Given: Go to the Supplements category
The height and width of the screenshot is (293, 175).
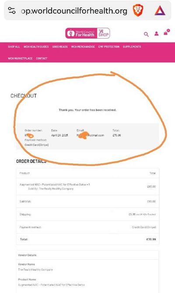Looking at the screenshot, I should (x=132, y=47).
